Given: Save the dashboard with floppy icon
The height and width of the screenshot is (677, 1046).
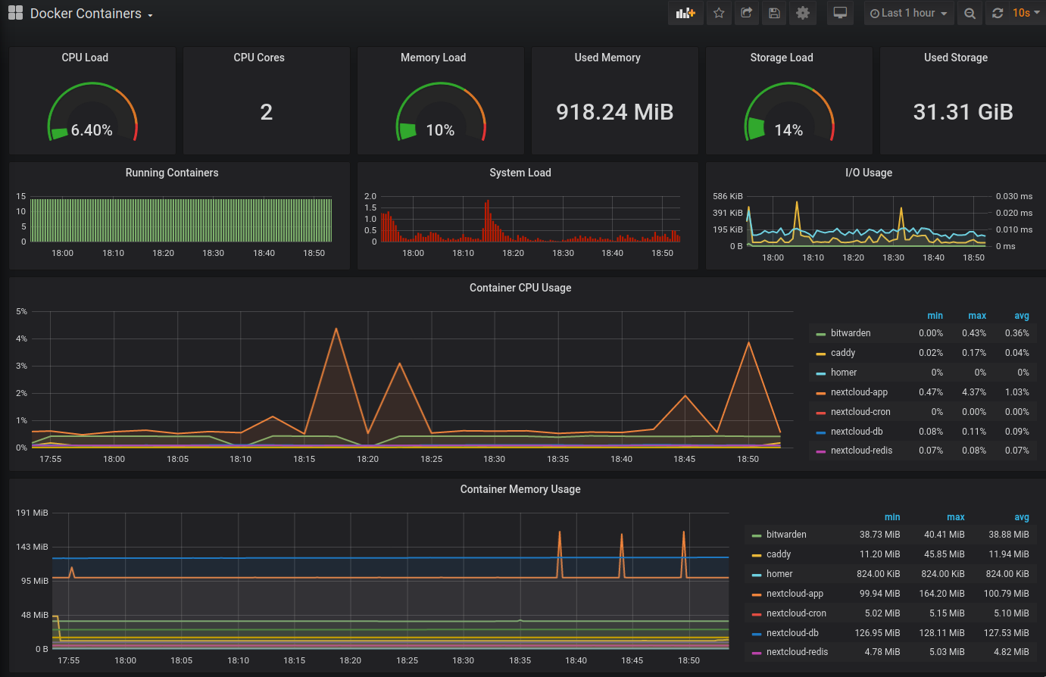Looking at the screenshot, I should [774, 13].
